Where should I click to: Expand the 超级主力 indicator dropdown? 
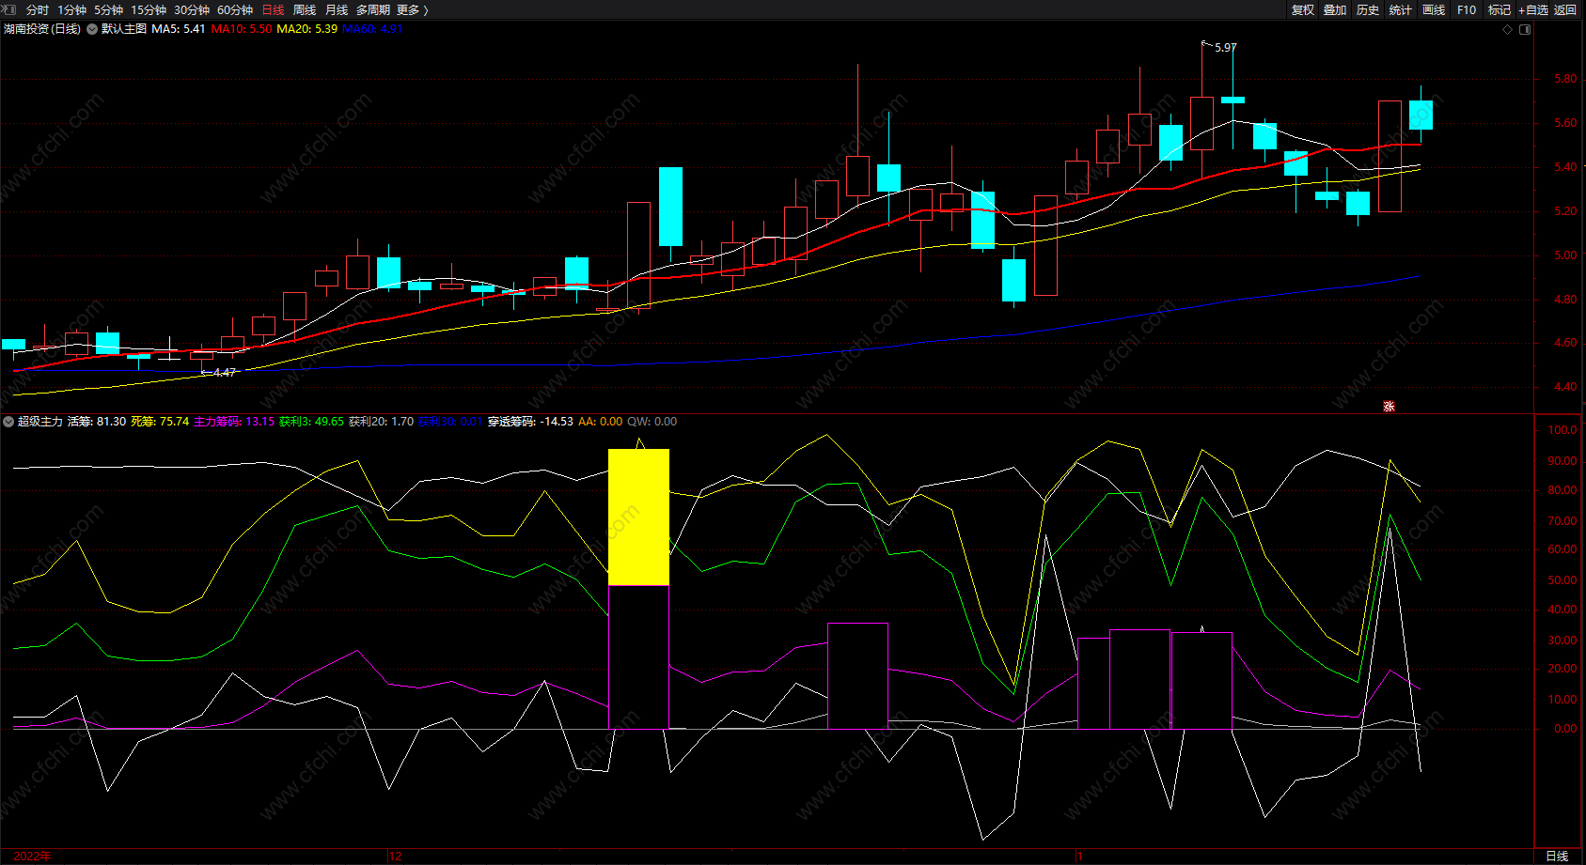pyautogui.click(x=8, y=422)
